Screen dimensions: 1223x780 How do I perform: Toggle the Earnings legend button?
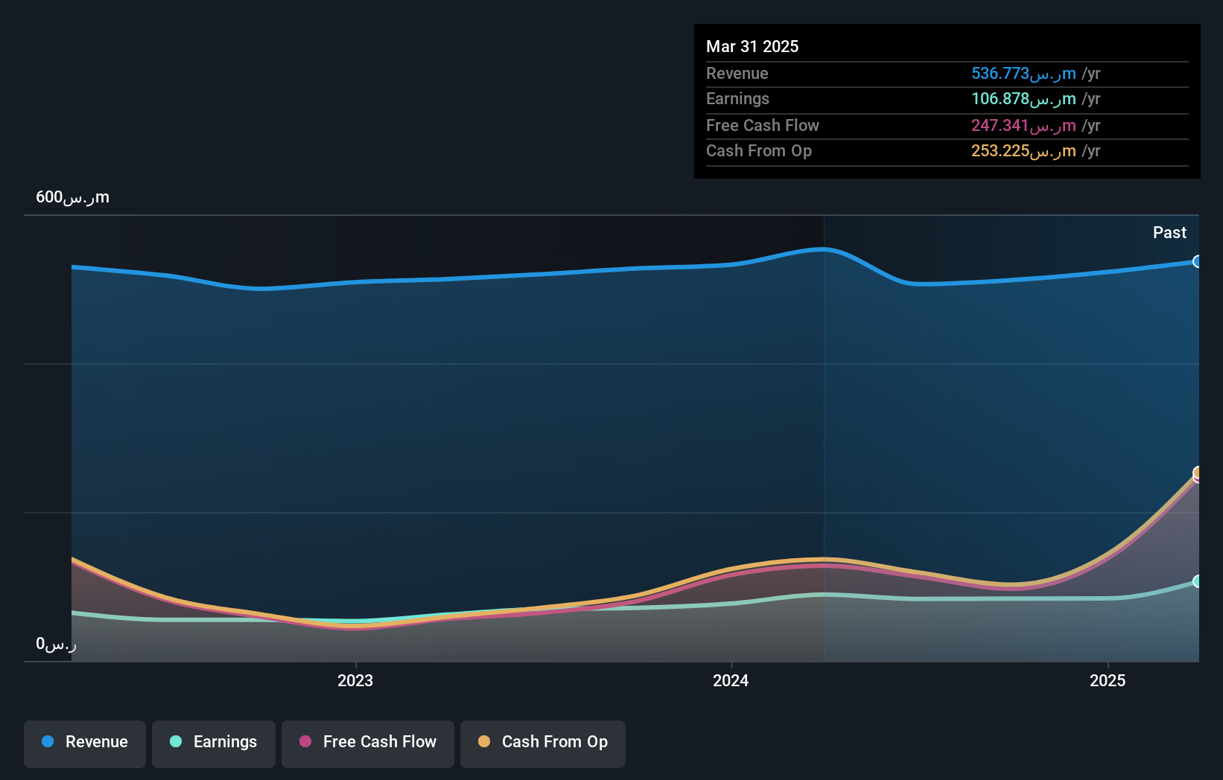214,744
